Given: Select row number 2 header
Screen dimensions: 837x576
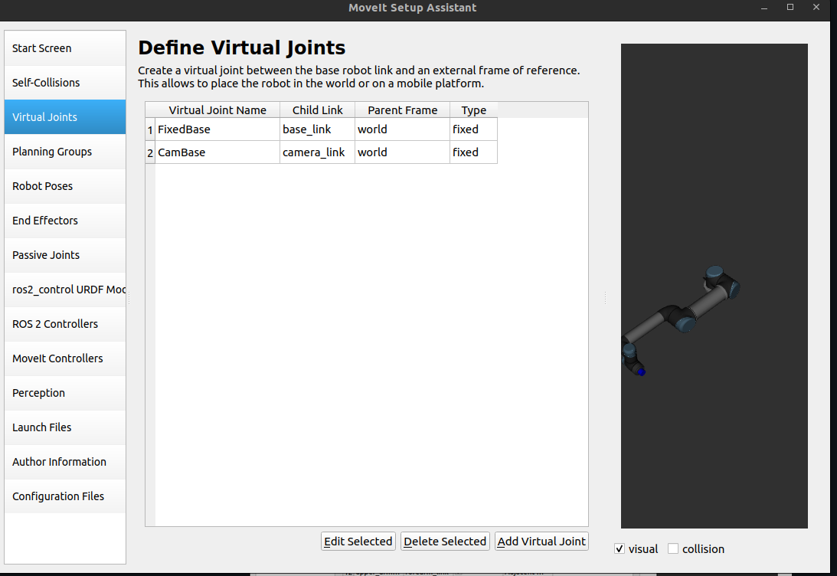Looking at the screenshot, I should 150,152.
